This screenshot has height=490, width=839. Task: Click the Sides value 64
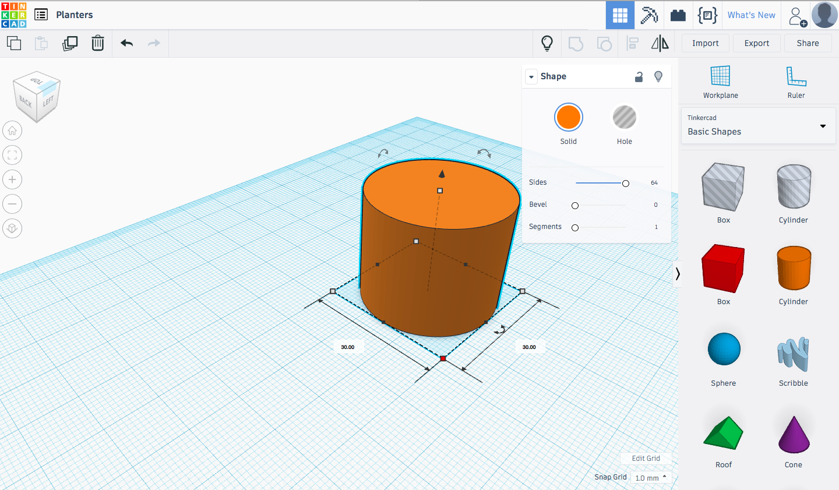click(654, 183)
